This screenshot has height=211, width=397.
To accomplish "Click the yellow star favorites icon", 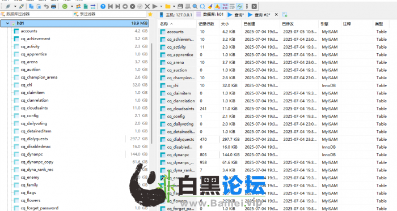I will [150, 14].
